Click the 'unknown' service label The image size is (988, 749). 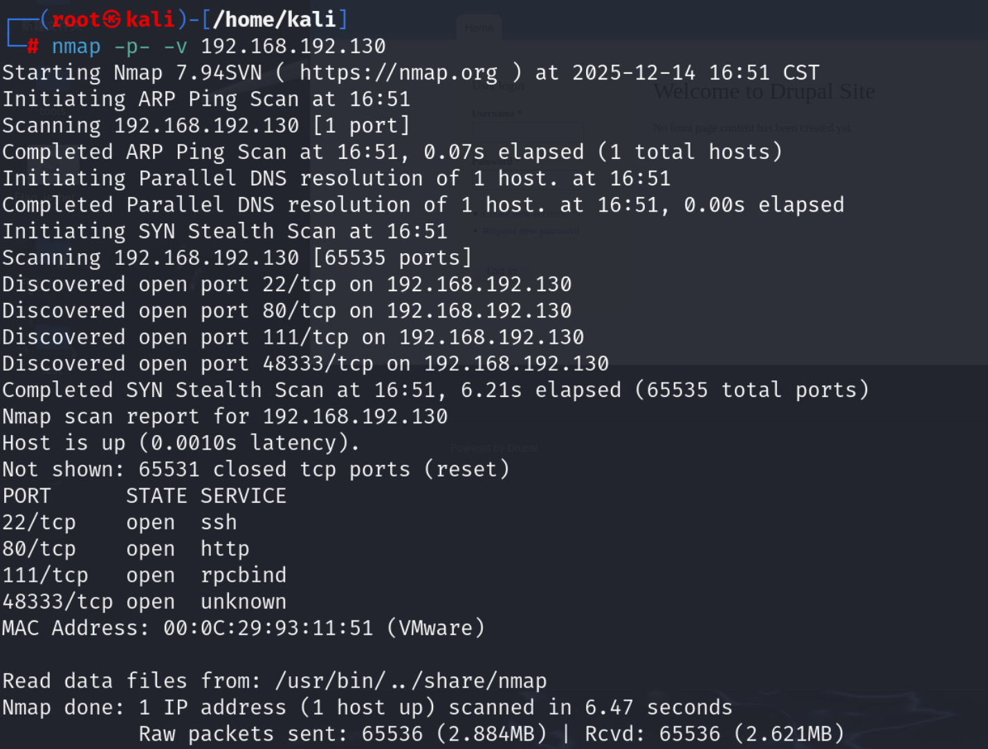coord(243,602)
